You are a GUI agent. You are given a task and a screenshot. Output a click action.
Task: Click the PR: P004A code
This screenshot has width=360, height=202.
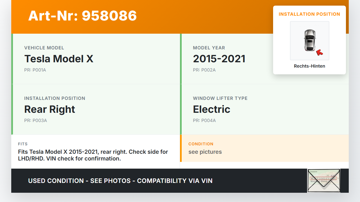click(x=204, y=121)
